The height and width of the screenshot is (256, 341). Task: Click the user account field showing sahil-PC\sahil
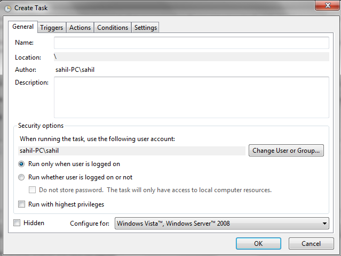click(x=132, y=151)
